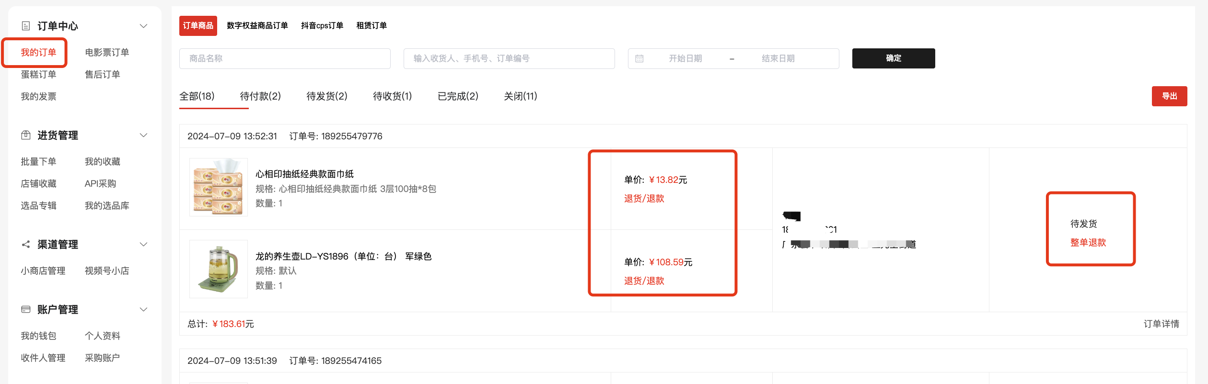This screenshot has width=1208, height=384.
Task: Click 整单退款 to refund the whole order
Action: click(x=1088, y=243)
